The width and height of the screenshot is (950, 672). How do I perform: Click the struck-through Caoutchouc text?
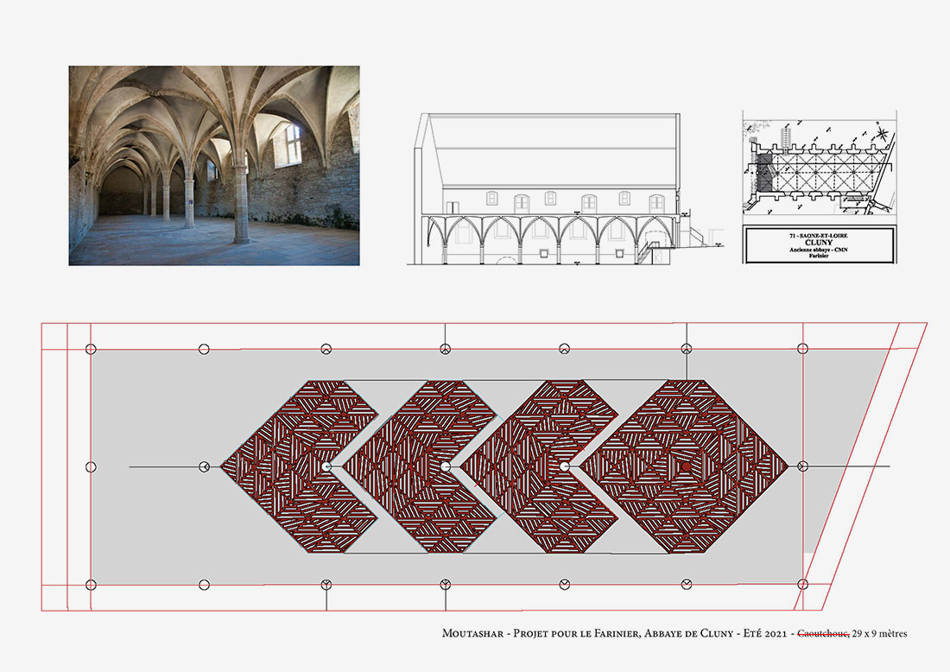coord(823,635)
